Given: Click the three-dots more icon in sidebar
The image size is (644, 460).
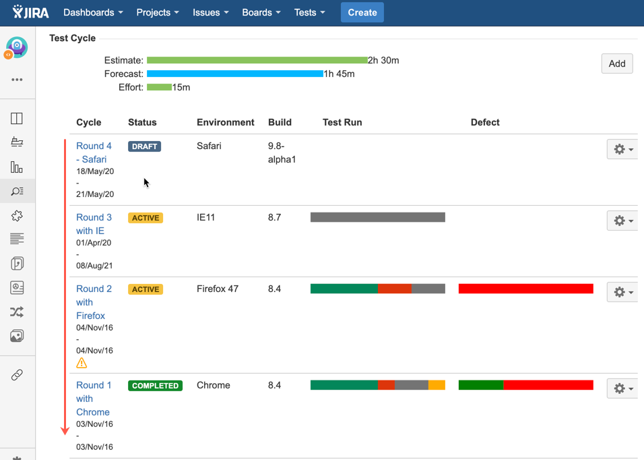Looking at the screenshot, I should (x=17, y=80).
